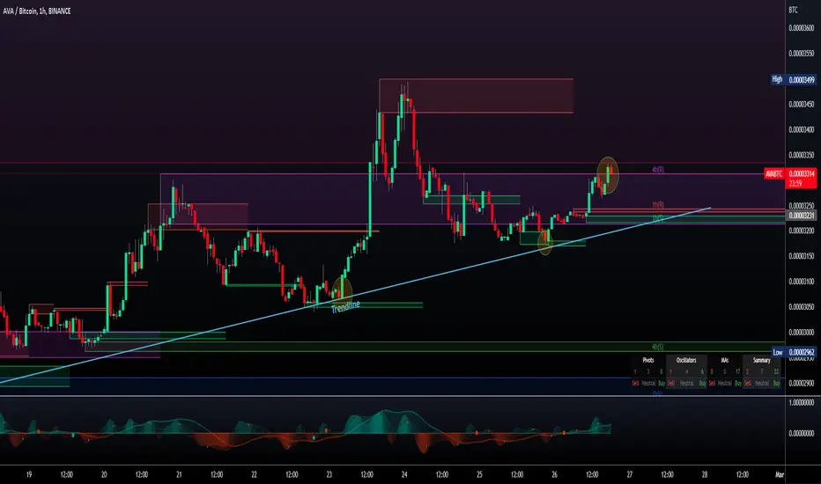Click the 0.00002900 price axis tick

802,383
